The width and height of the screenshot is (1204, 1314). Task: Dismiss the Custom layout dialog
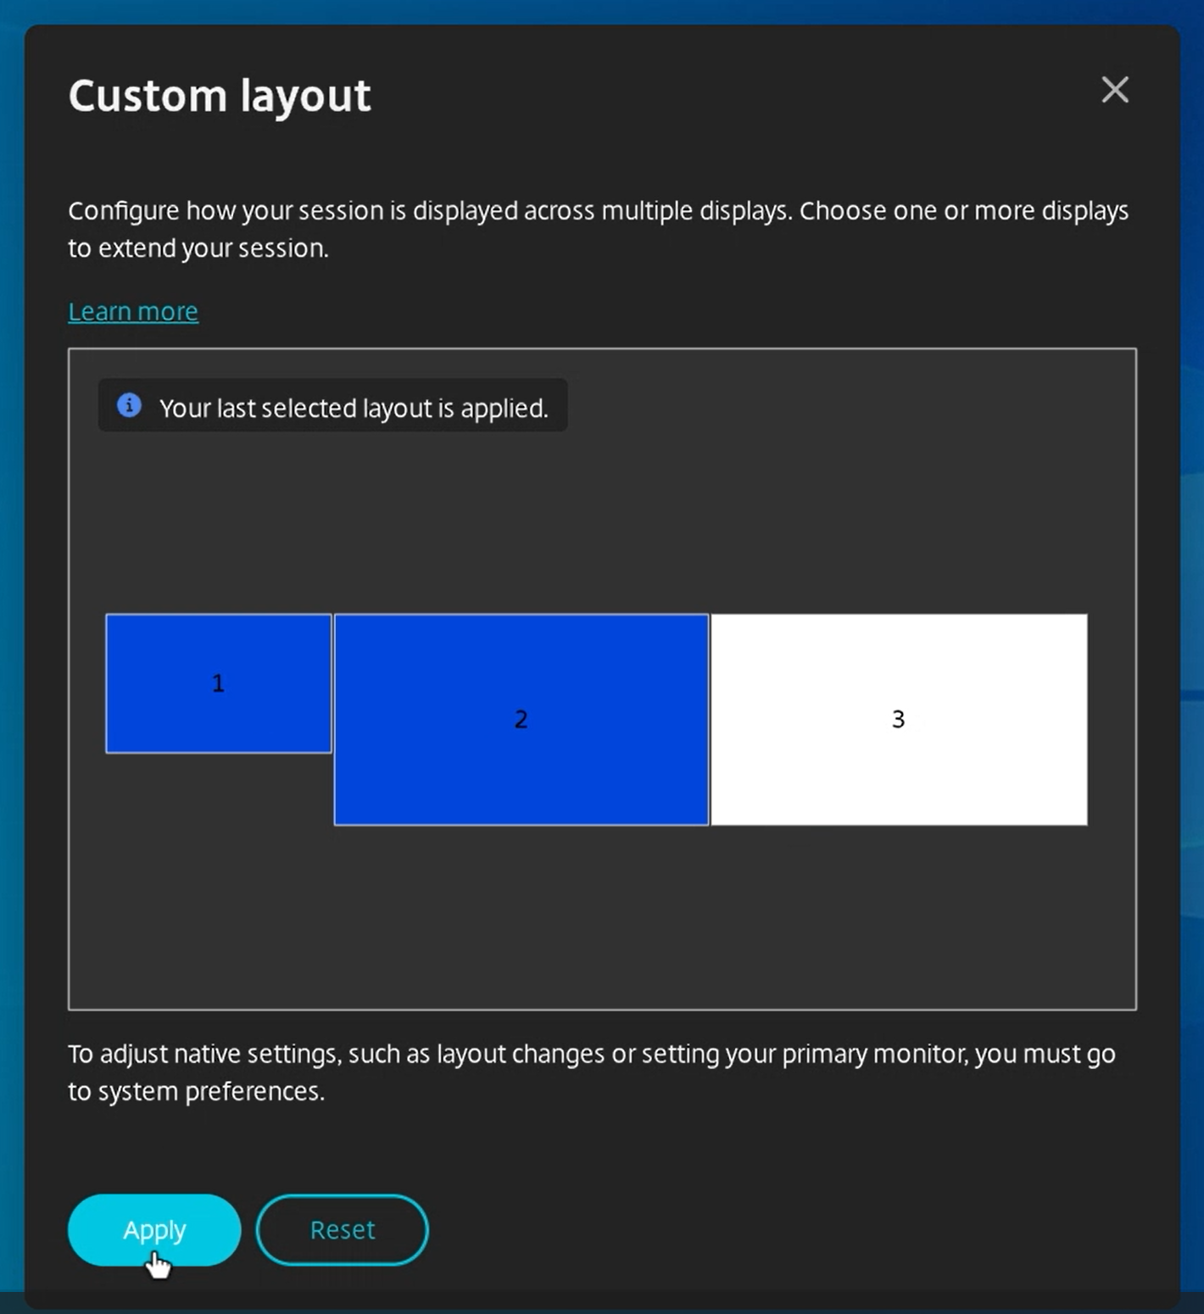tap(1115, 90)
